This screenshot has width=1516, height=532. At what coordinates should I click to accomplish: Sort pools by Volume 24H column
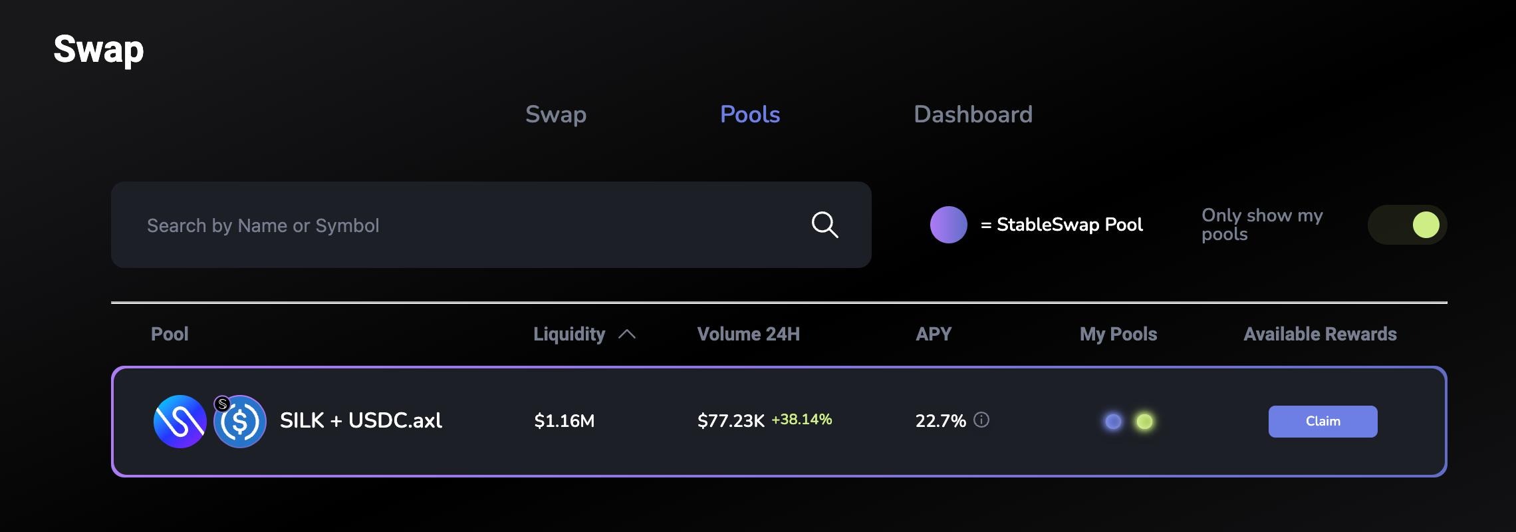click(x=748, y=334)
